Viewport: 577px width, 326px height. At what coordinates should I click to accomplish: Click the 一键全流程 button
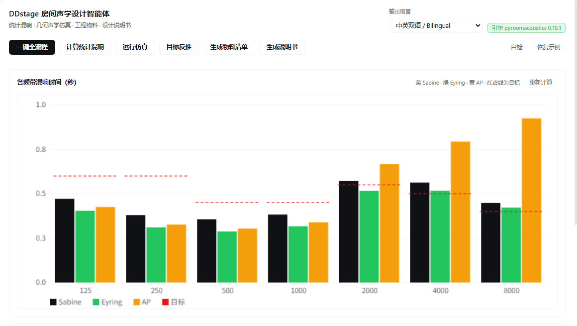pyautogui.click(x=32, y=47)
